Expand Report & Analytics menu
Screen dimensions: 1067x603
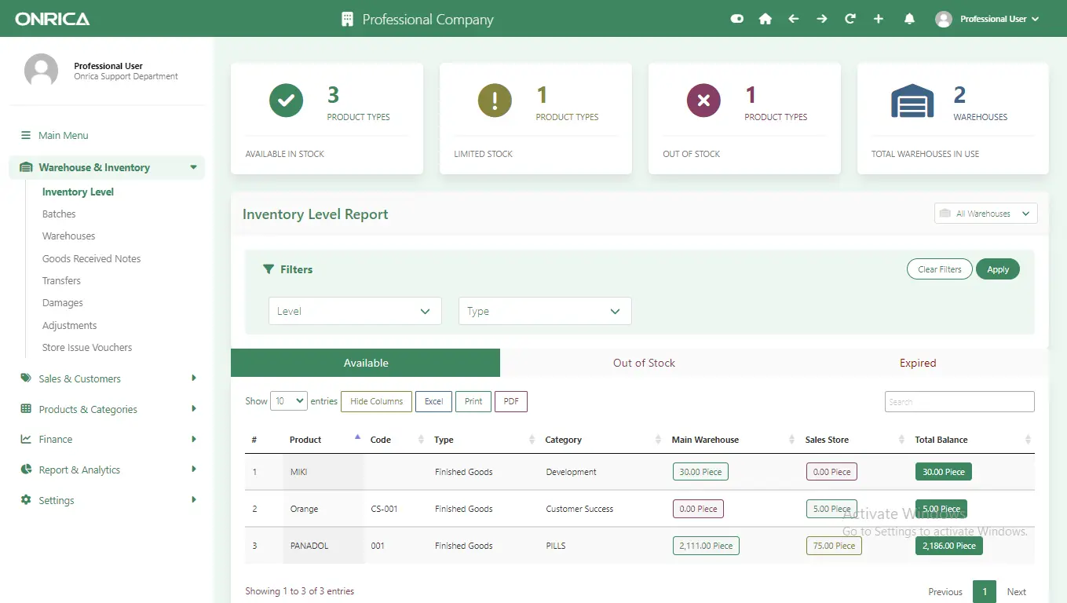click(x=107, y=470)
